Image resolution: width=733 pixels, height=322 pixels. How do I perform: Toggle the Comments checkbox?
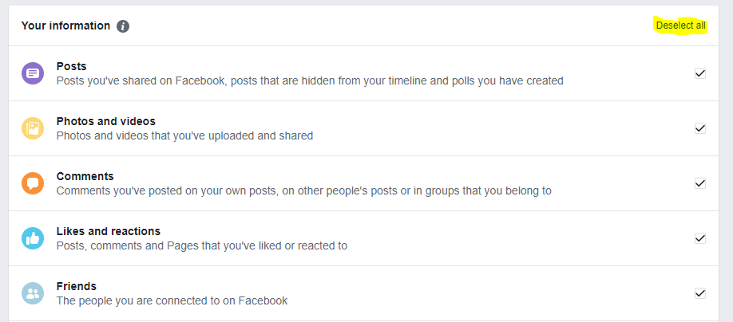[699, 183]
